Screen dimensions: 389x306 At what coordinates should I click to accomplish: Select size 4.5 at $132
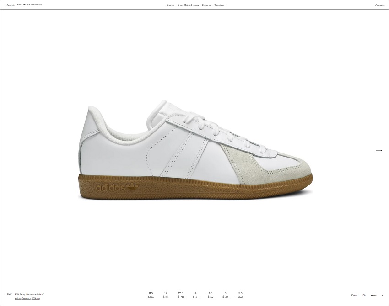(x=211, y=295)
